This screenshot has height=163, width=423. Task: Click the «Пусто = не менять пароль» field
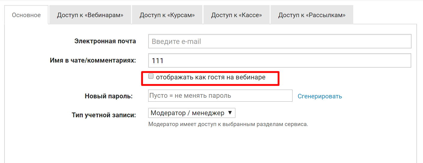click(x=220, y=96)
